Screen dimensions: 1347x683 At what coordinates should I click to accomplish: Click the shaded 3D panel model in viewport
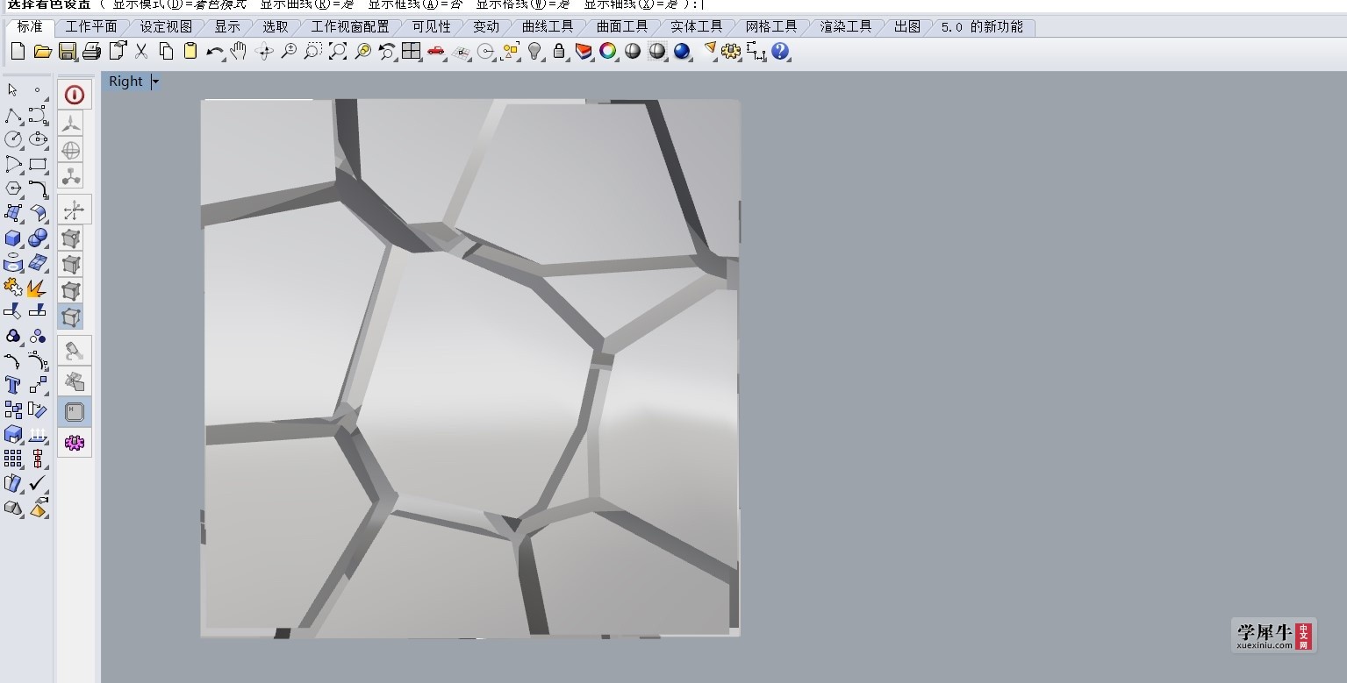pyautogui.click(x=470, y=368)
